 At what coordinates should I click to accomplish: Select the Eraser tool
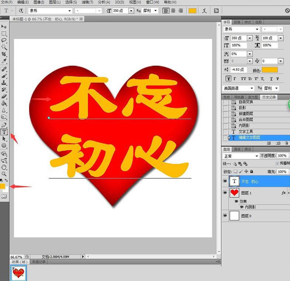tap(4, 96)
